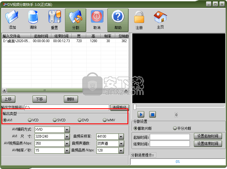The height and width of the screenshot is (169, 227).
Task: Click the 720 width cell
Action: 79,41
